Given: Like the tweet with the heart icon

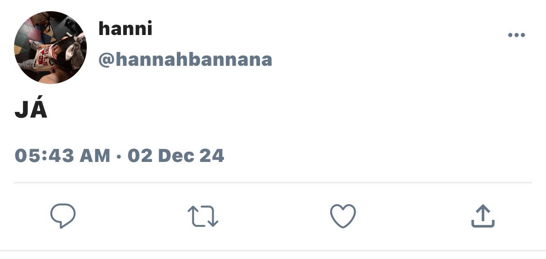Looking at the screenshot, I should [x=343, y=216].
